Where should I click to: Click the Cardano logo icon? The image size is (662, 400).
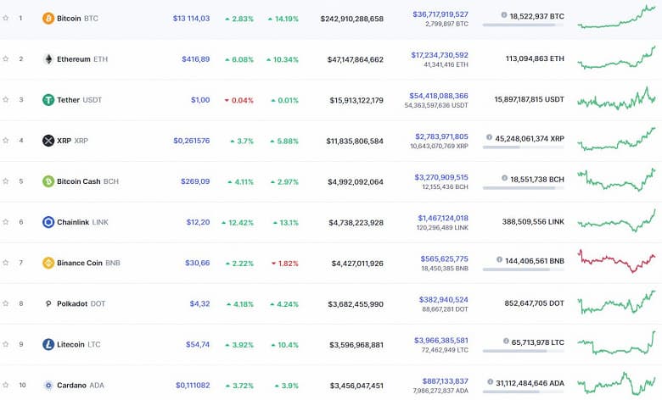click(48, 386)
